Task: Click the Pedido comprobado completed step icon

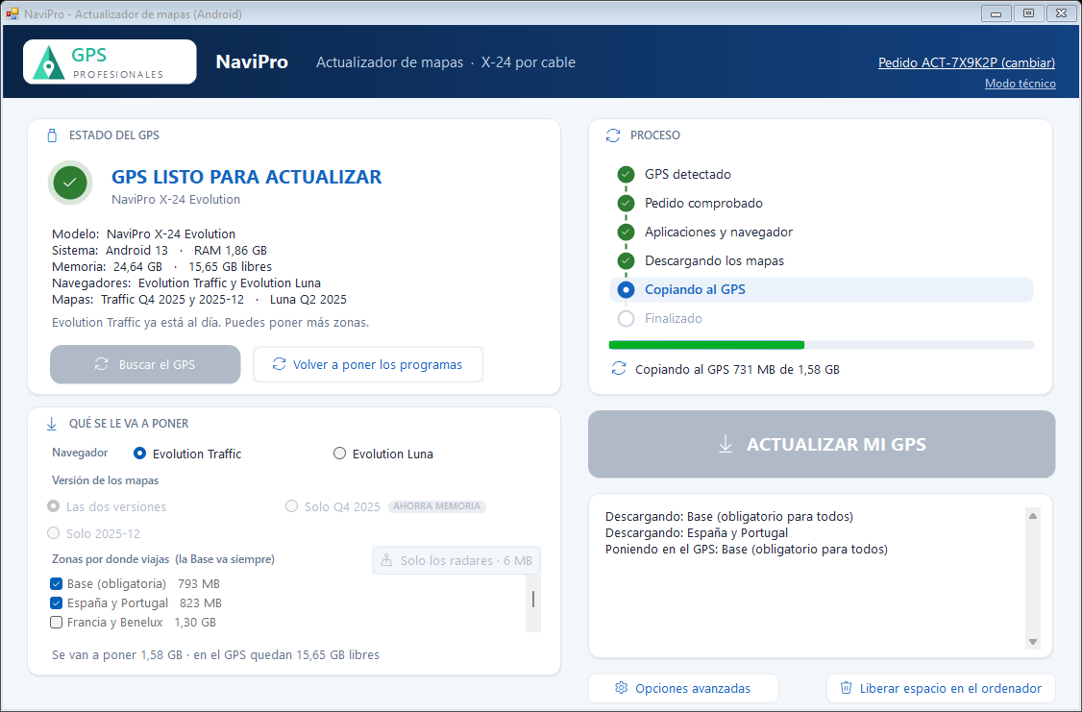Action: [626, 204]
